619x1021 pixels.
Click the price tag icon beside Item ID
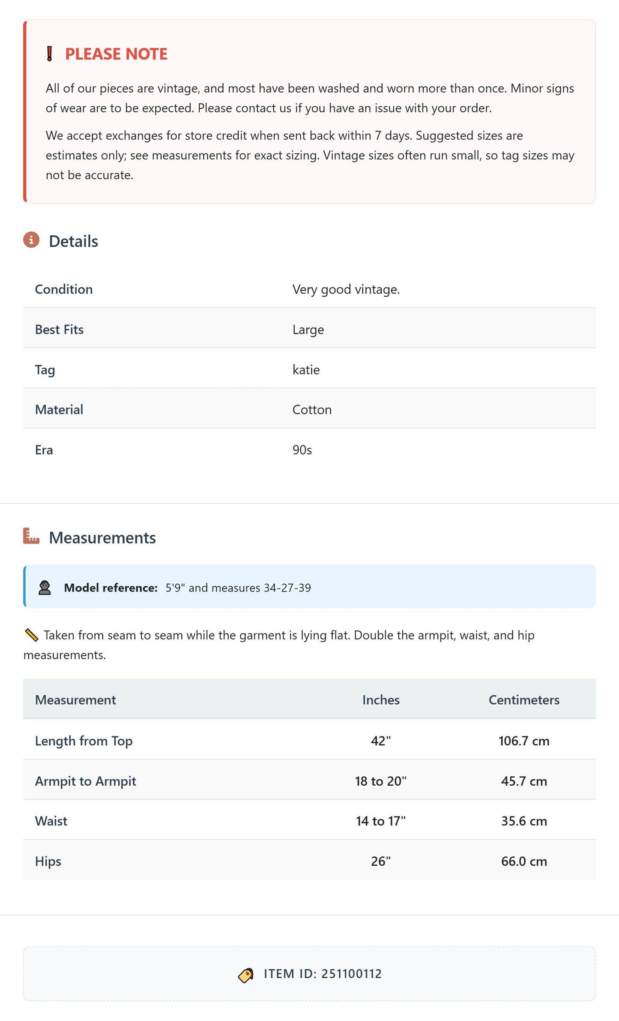pyautogui.click(x=246, y=975)
